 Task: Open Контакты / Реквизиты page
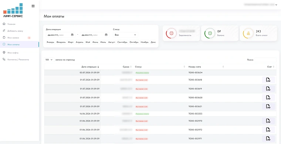(x=18, y=60)
